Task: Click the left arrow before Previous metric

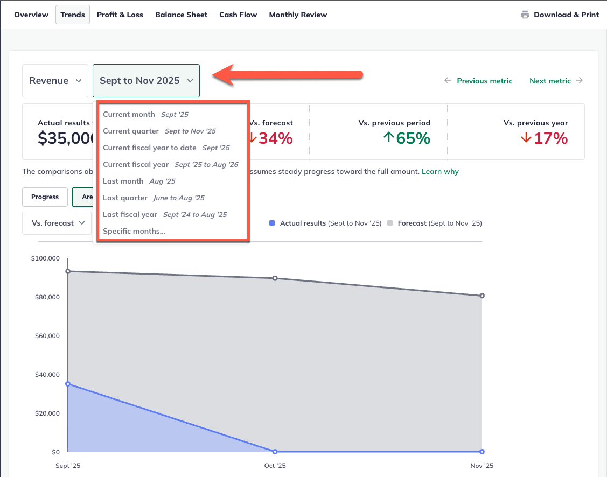Action: [x=448, y=80]
